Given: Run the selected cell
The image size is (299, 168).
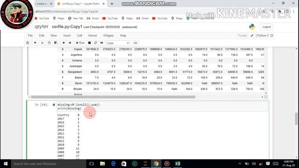Looking at the screenshot, I should pyautogui.click(x=80, y=43).
